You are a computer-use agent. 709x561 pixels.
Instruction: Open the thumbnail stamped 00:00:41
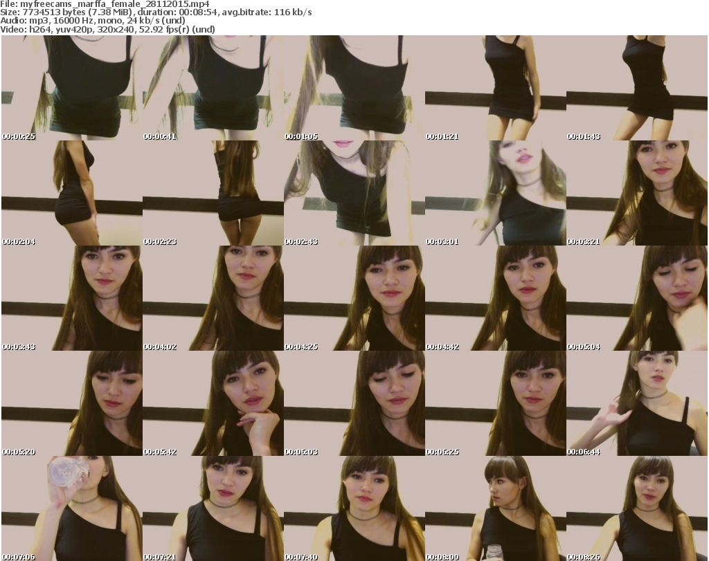point(213,88)
